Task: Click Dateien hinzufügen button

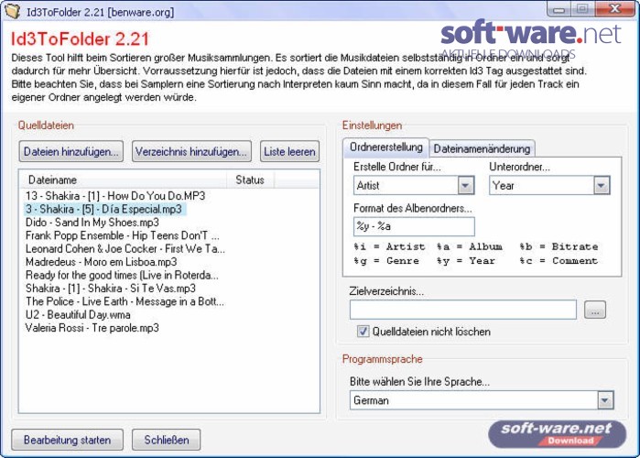Action: pyautogui.click(x=71, y=151)
